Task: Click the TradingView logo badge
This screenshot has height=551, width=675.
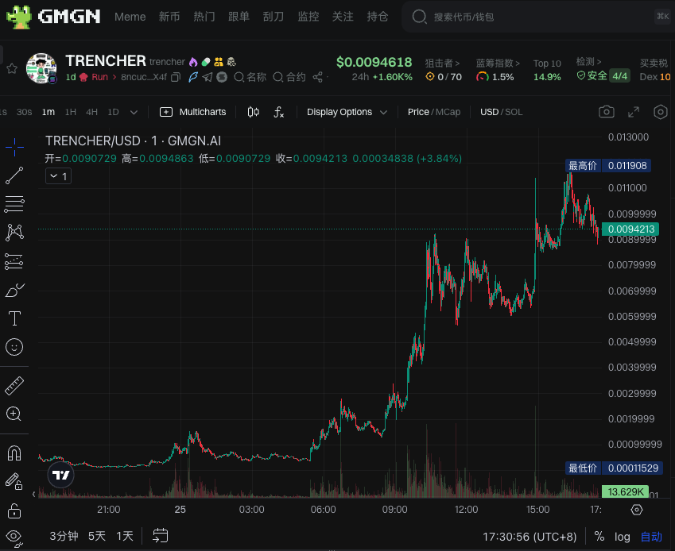Action: tap(60, 475)
